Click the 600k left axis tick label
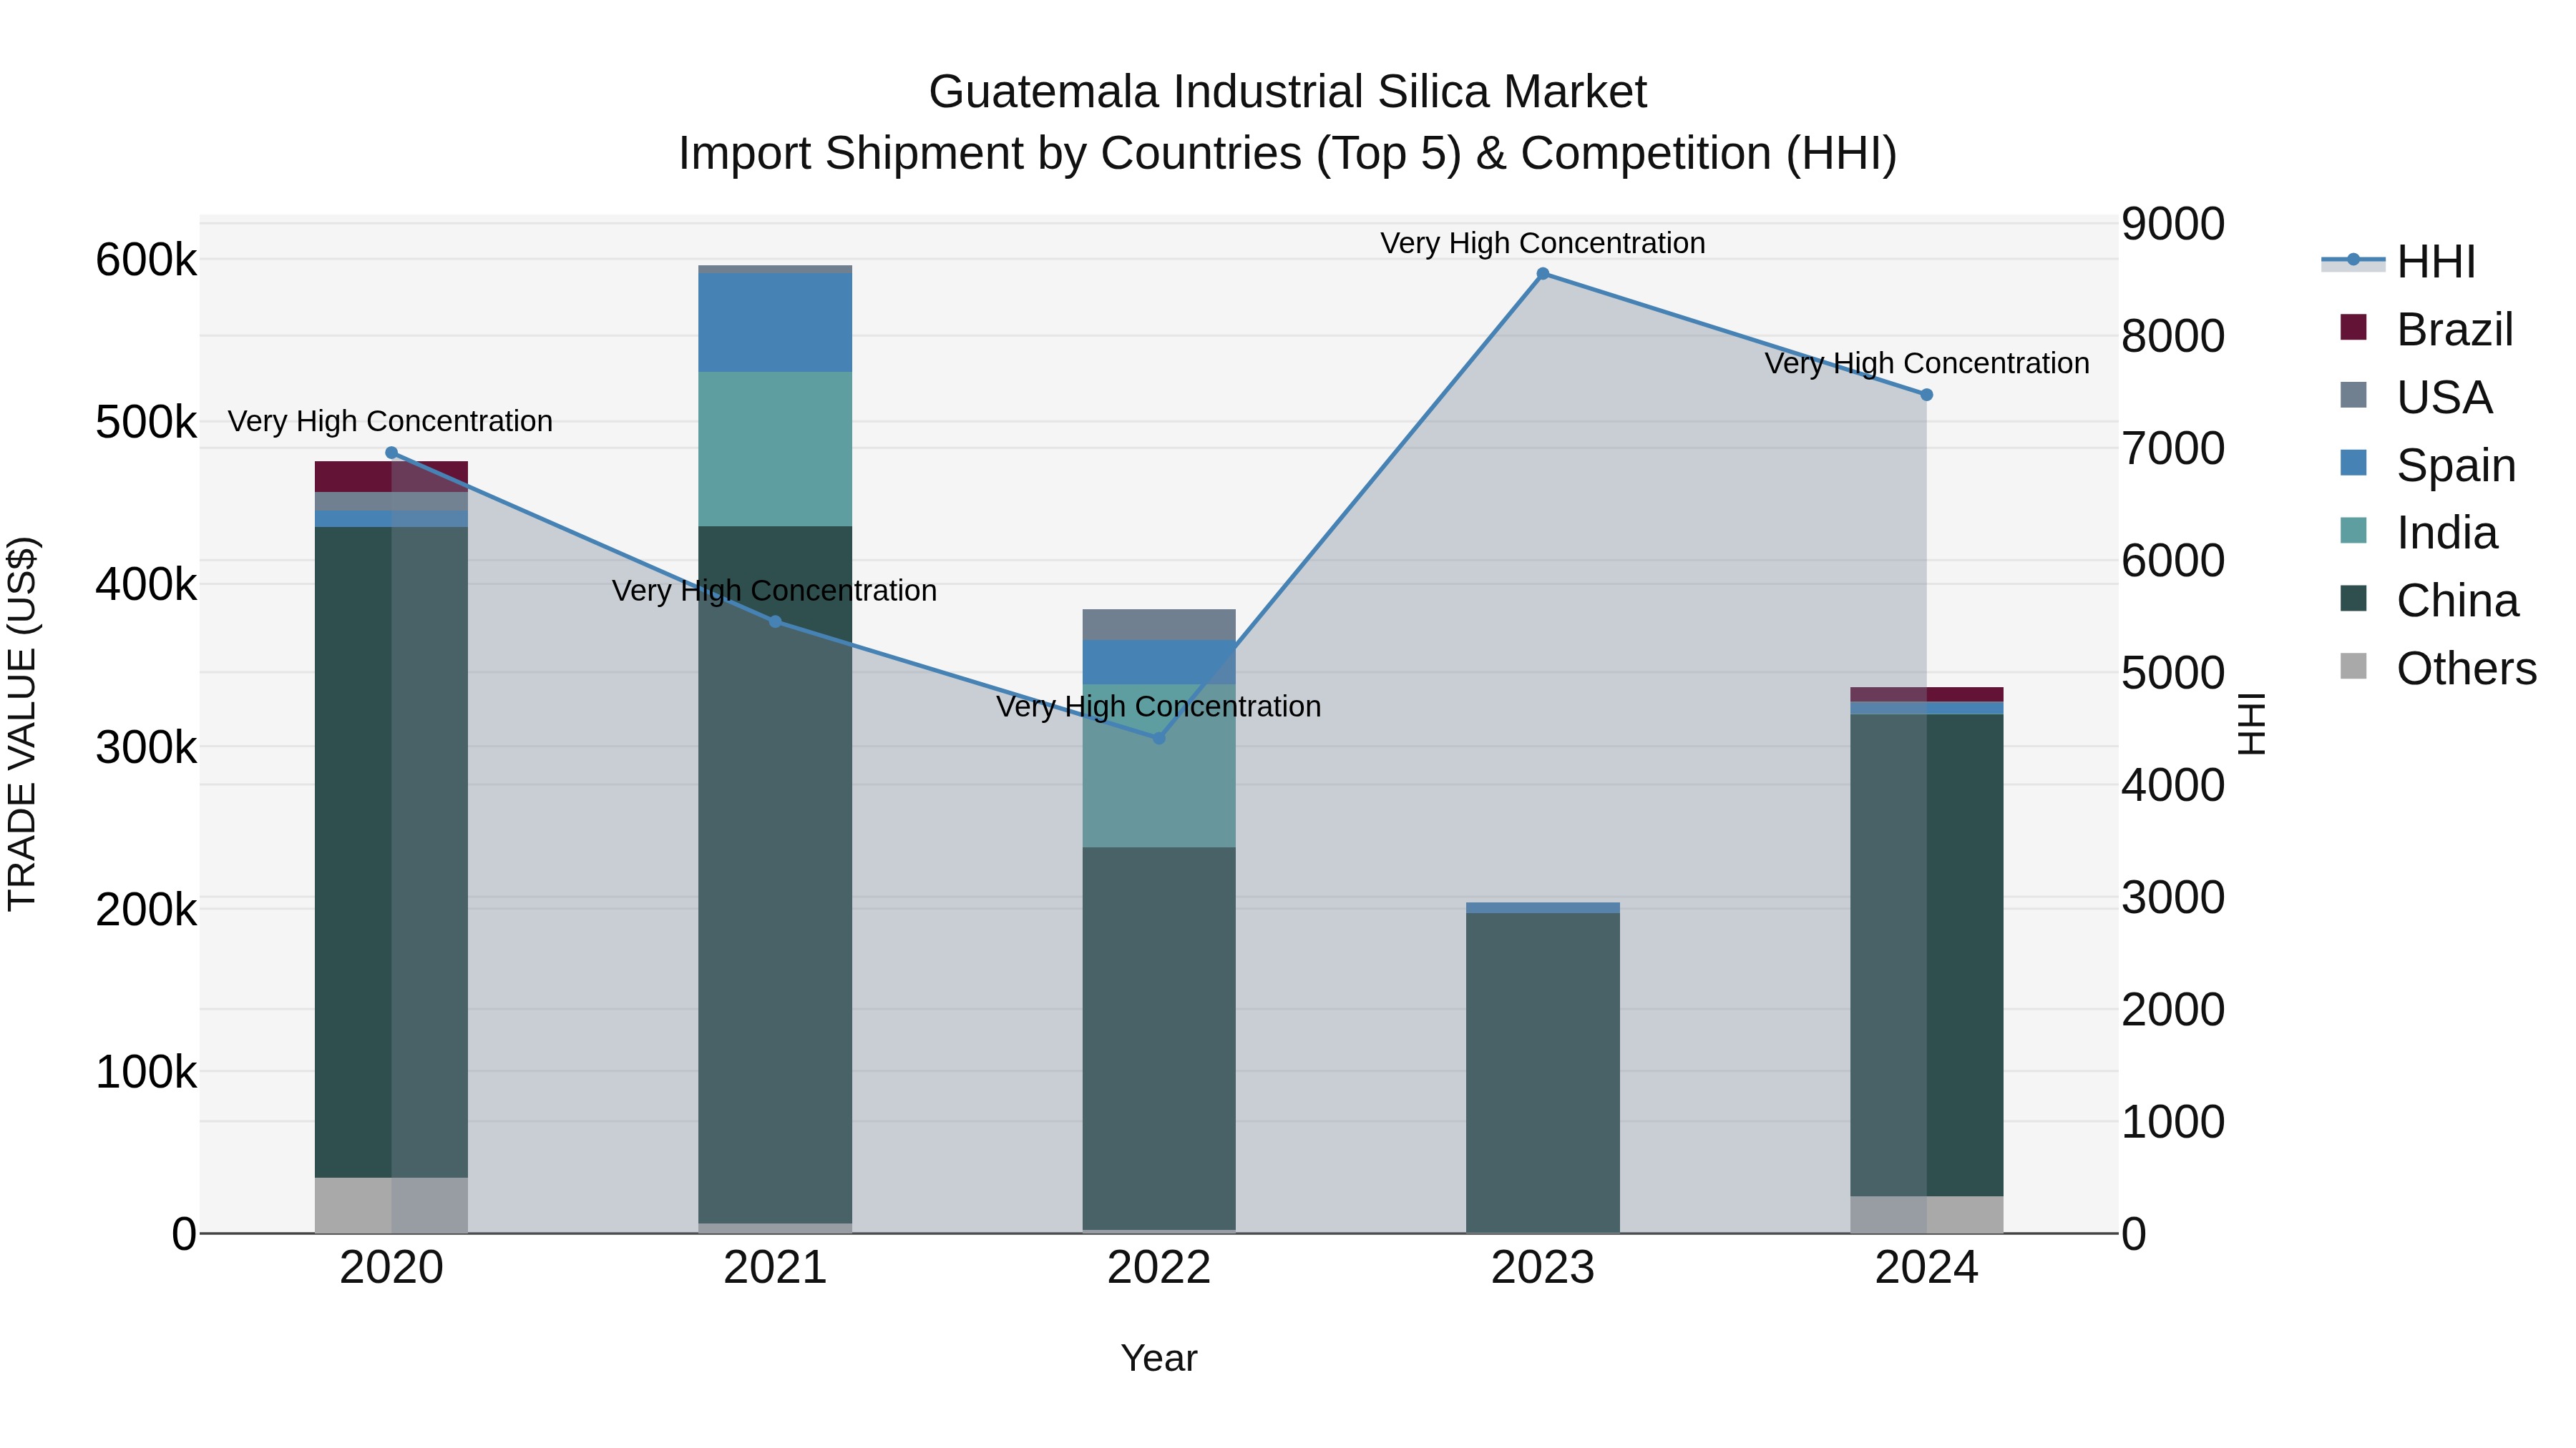This screenshot has width=2576, height=1448. pos(146,260)
